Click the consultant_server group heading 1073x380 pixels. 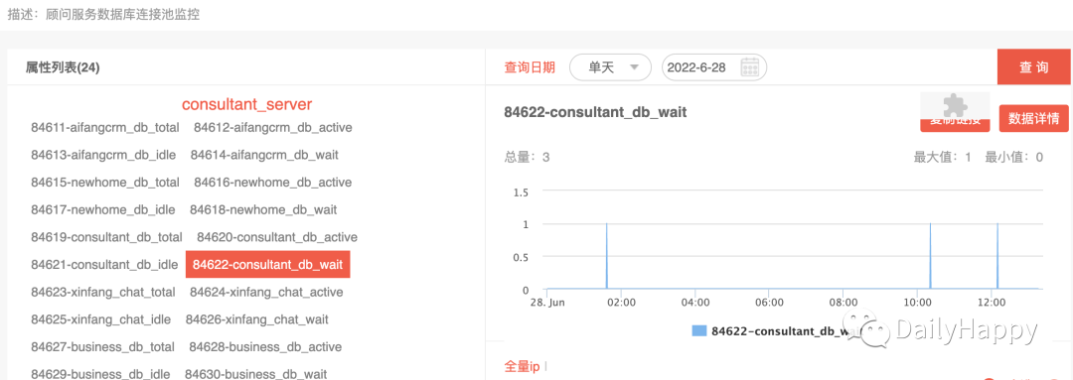click(247, 104)
